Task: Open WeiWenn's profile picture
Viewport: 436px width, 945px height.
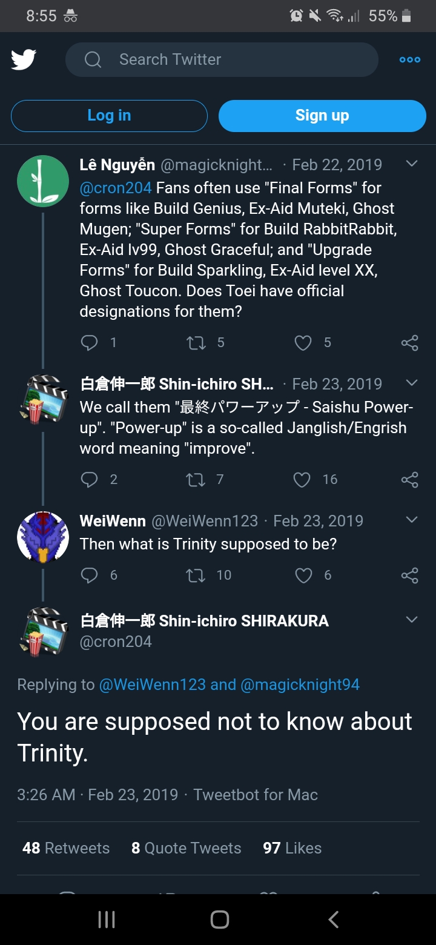Action: point(42,537)
